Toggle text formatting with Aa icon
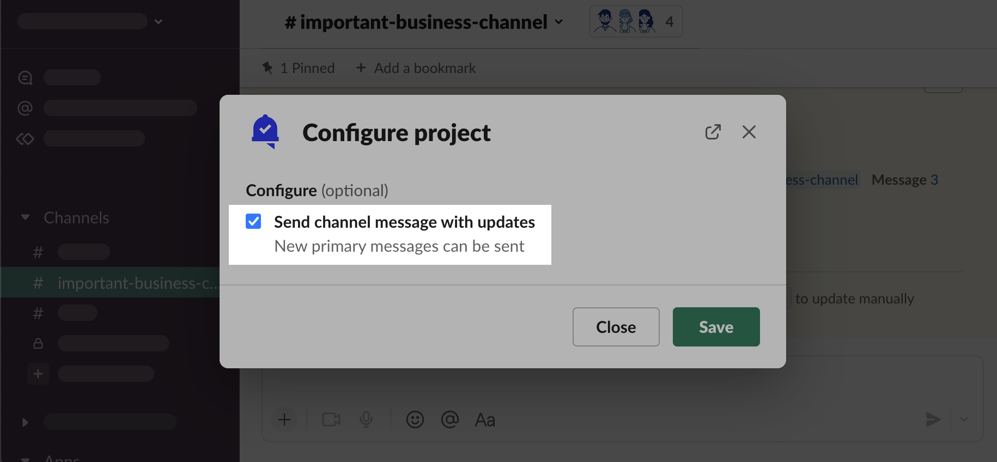The height and width of the screenshot is (462, 997). tap(485, 420)
